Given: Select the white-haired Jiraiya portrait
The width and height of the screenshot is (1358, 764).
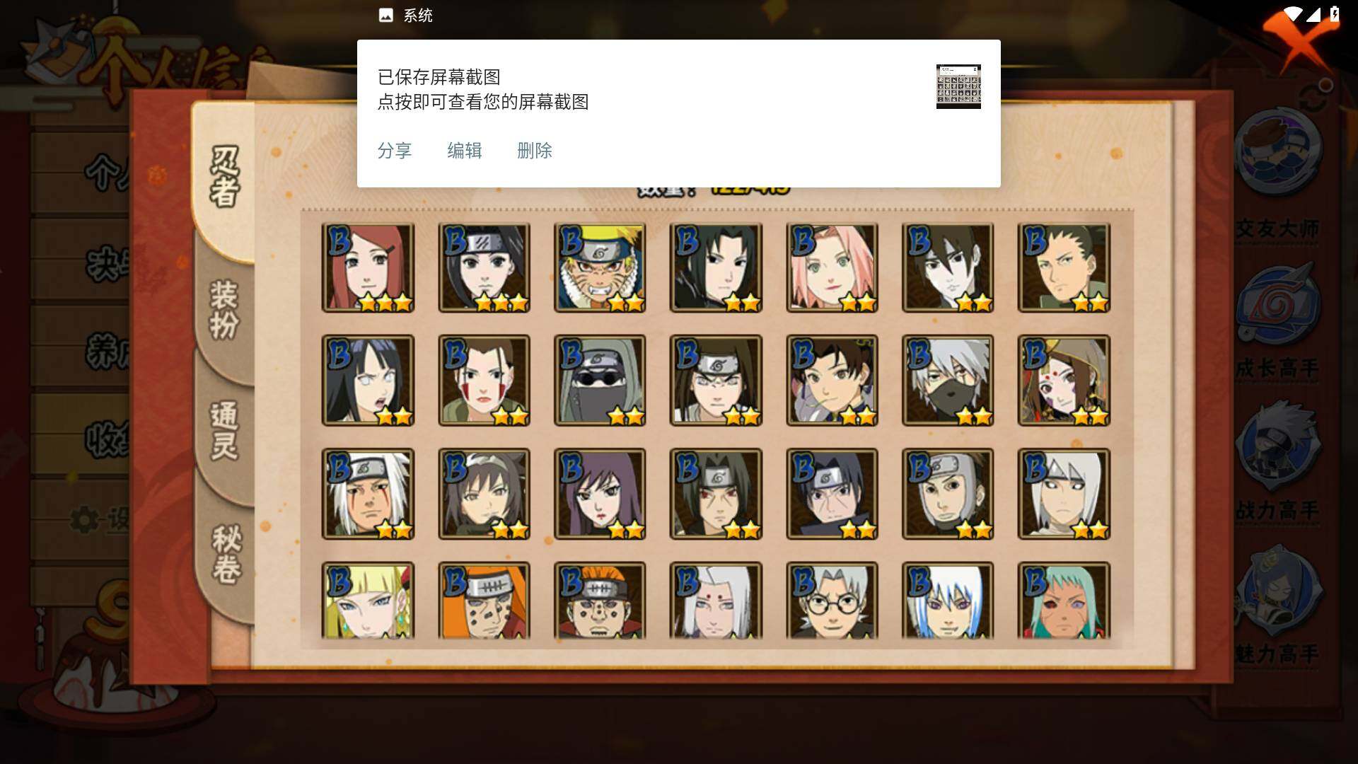Looking at the screenshot, I should click(x=368, y=494).
